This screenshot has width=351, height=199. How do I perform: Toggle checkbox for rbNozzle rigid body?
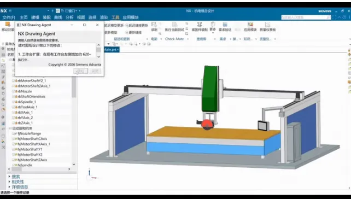point(14,91)
